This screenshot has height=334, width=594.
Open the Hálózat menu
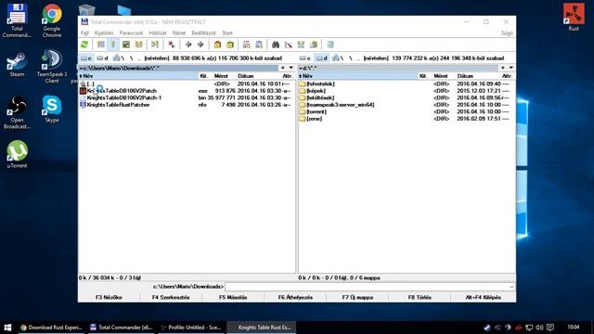(x=158, y=33)
